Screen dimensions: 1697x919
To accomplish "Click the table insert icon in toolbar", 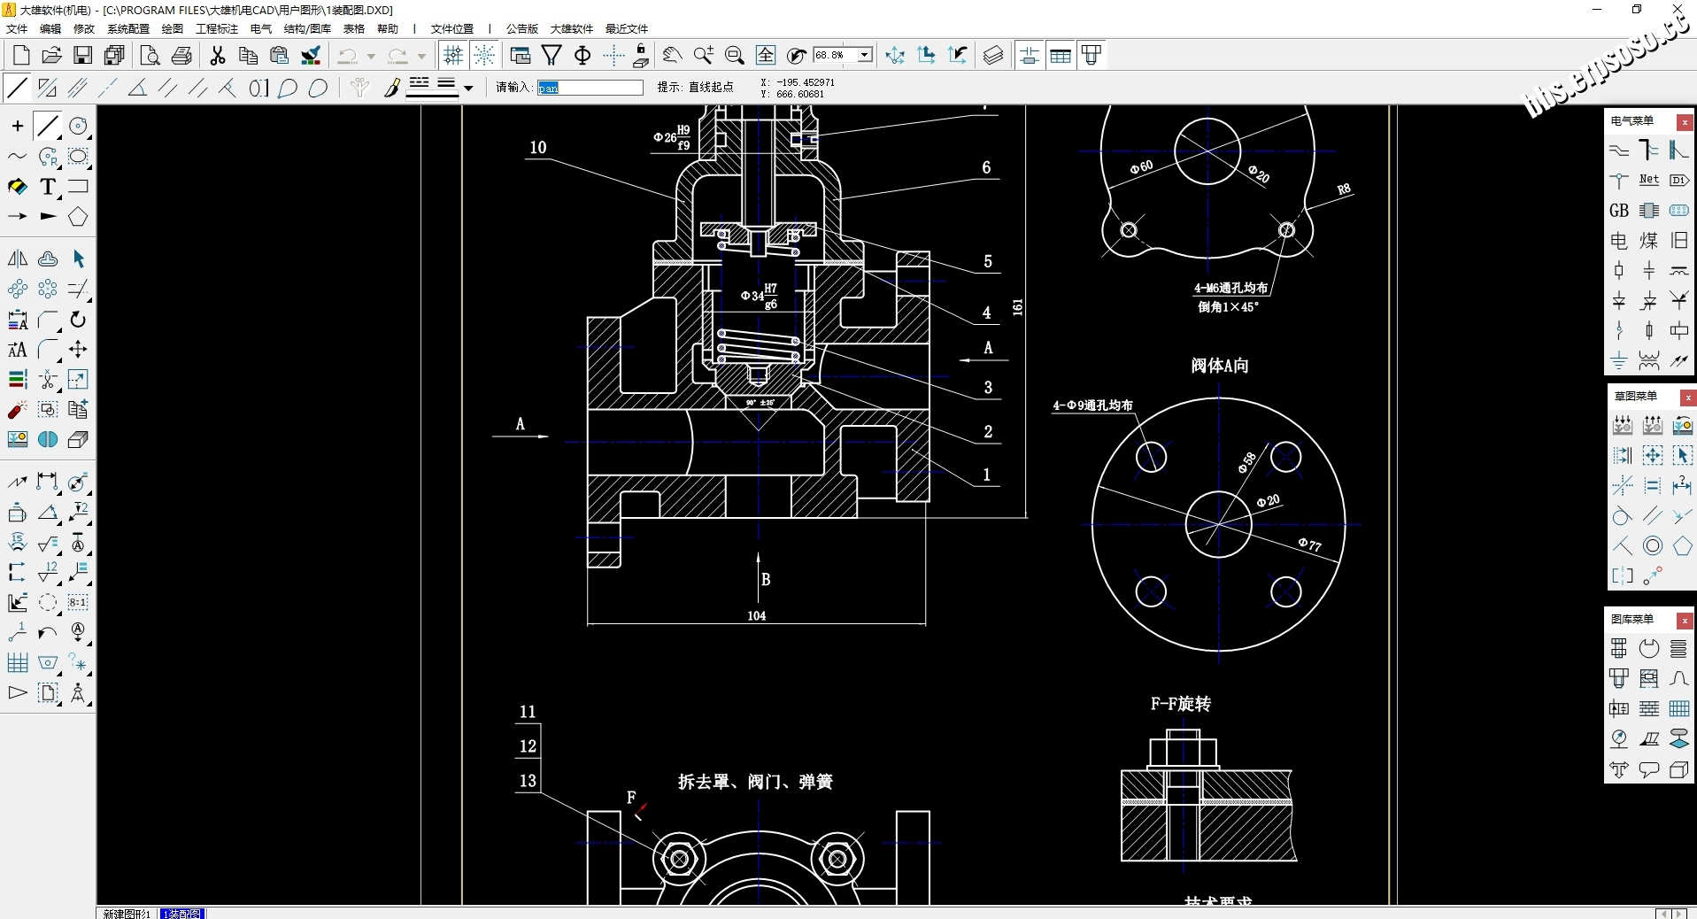I will [x=1061, y=56].
